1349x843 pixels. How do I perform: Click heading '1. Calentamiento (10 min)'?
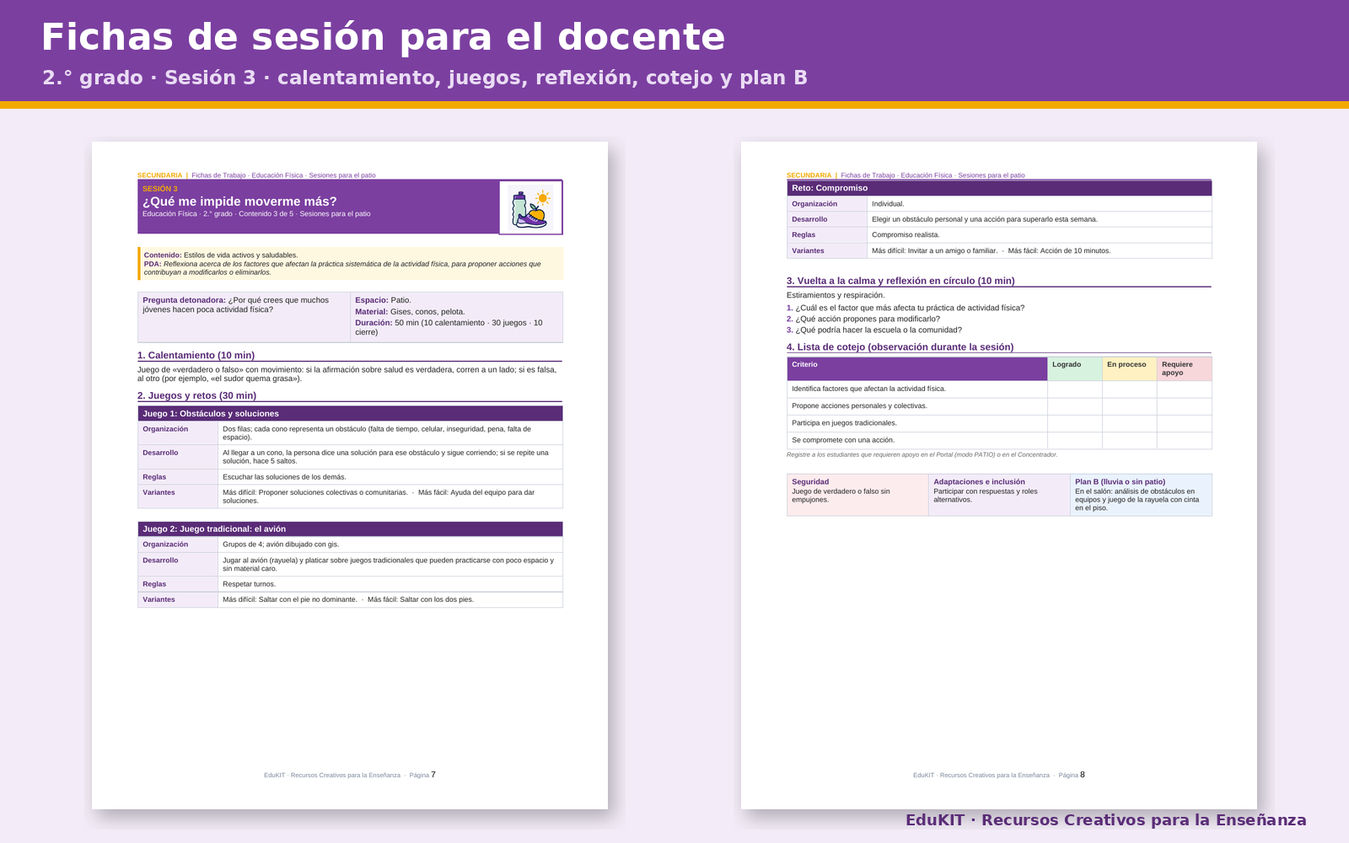coord(196,356)
